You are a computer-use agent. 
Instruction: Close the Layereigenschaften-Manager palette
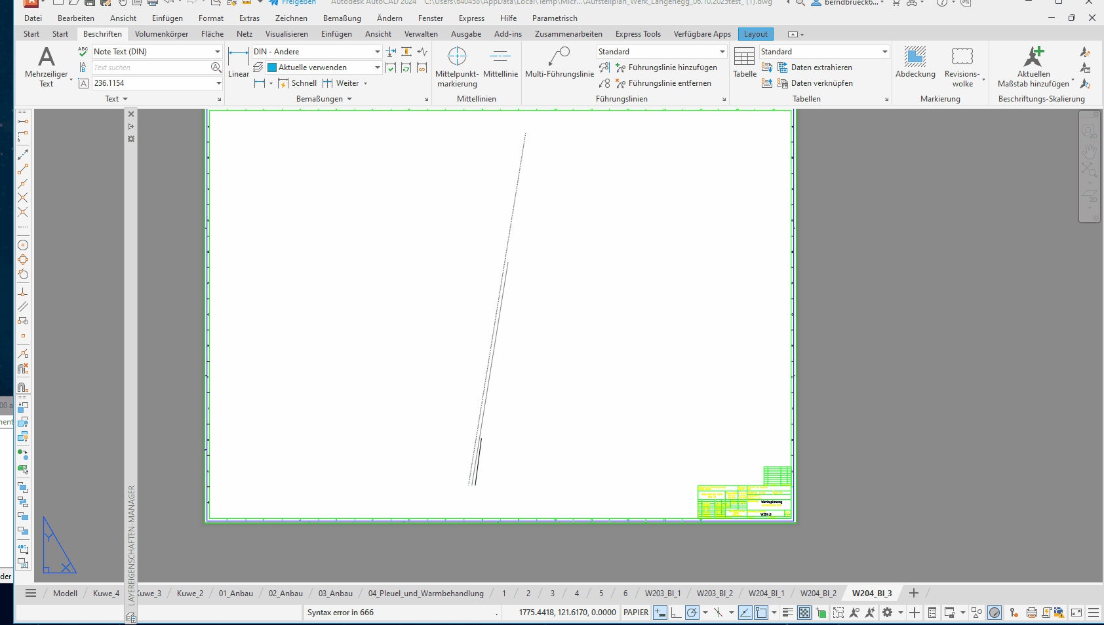(131, 114)
